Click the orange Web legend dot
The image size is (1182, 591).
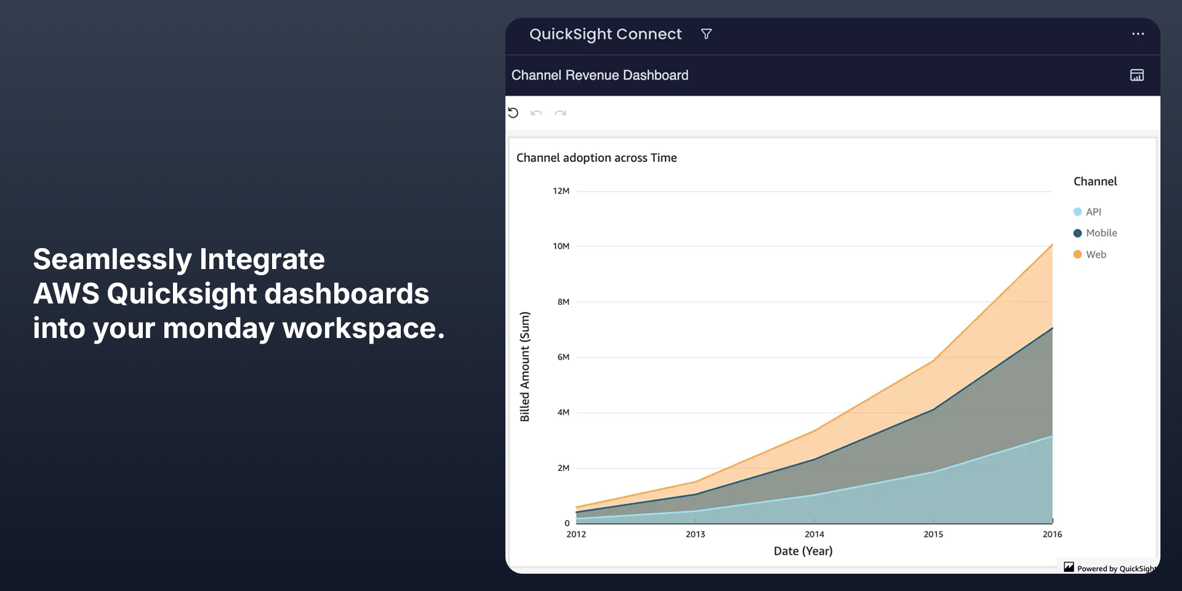(x=1077, y=255)
